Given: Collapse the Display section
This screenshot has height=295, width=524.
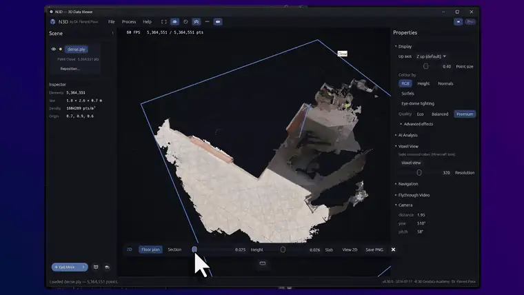Looking at the screenshot, I should pyautogui.click(x=403, y=46).
